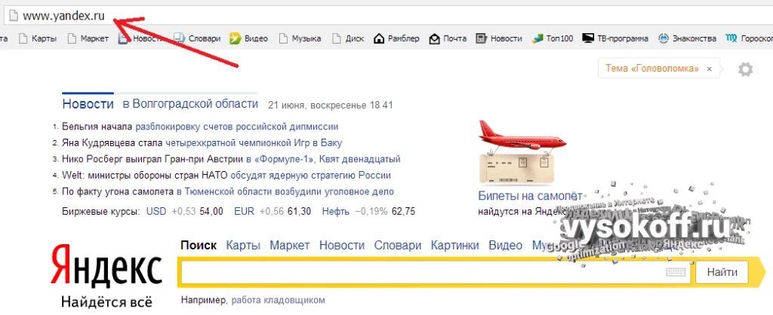Open news about разблокировку счетов российской дипмиссии
The height and width of the screenshot is (315, 773).
click(x=236, y=127)
